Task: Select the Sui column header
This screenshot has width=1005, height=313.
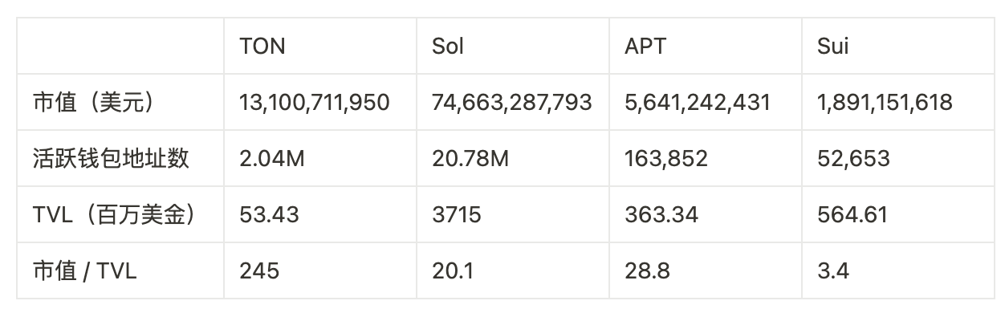Action: pos(833,46)
